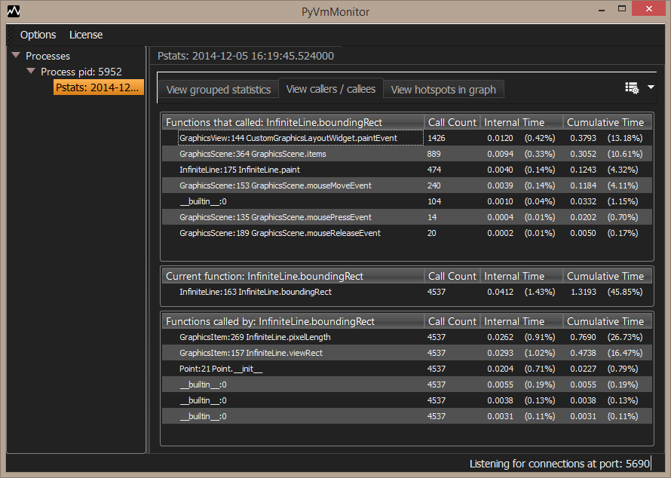Select GraphicsItem:157 InfiniteLine.viewRect row
This screenshot has height=478, width=671.
click(x=407, y=353)
